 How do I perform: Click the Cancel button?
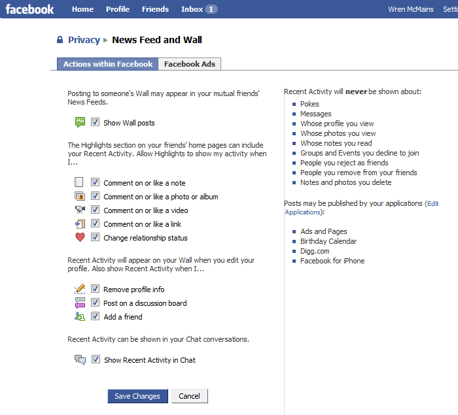[190, 396]
